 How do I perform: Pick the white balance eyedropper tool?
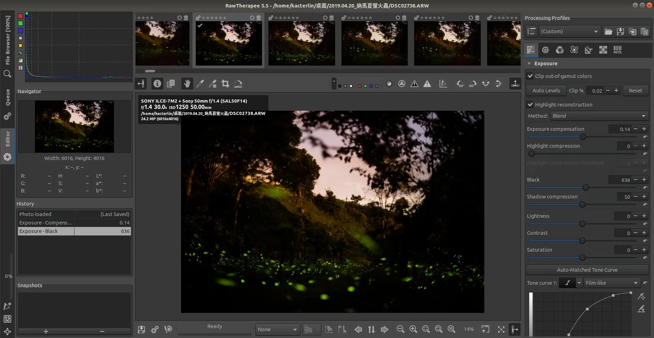coord(200,84)
